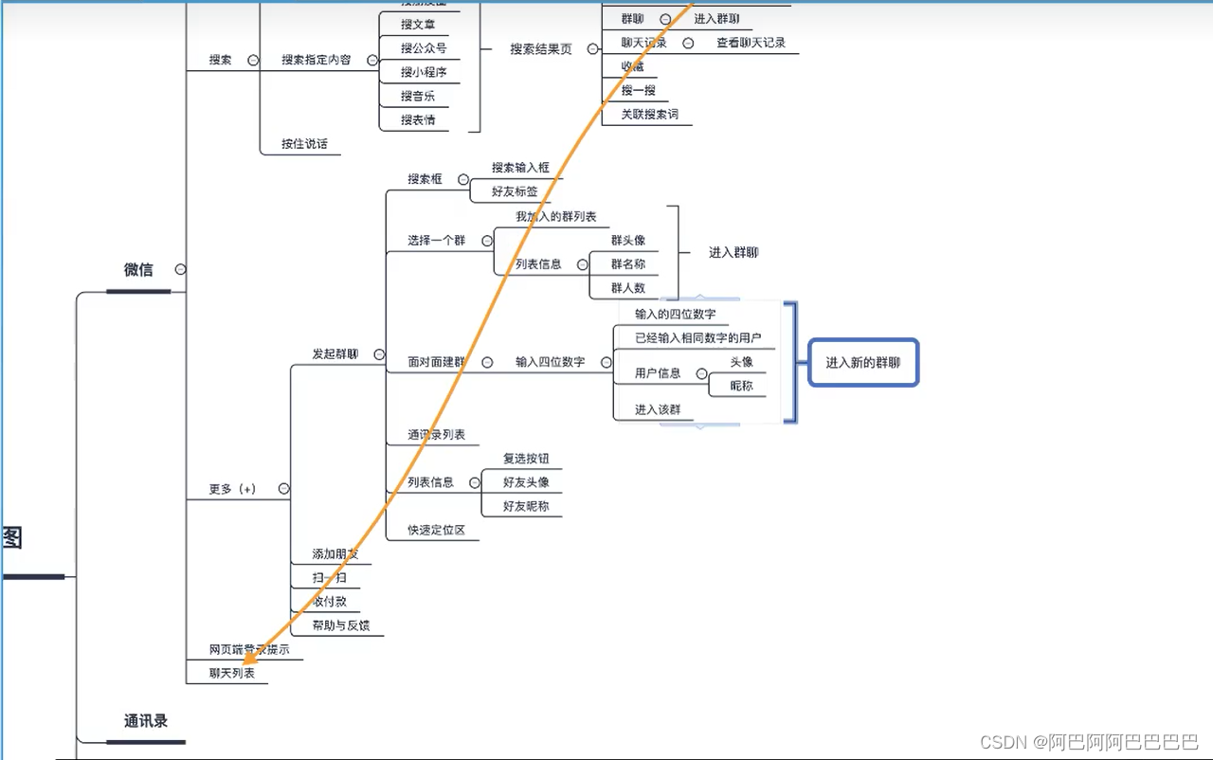Screen dimensions: 1213x760
Task: Select the 好友头像 node
Action: (526, 482)
